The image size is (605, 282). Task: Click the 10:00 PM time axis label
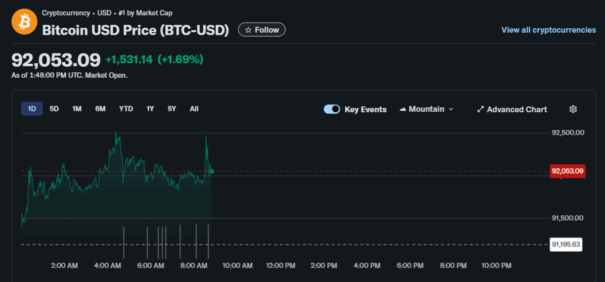[x=496, y=266]
